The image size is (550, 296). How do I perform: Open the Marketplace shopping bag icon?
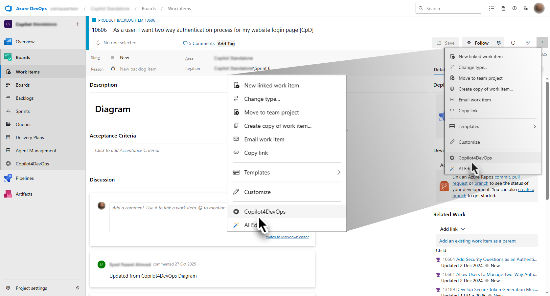point(503,9)
